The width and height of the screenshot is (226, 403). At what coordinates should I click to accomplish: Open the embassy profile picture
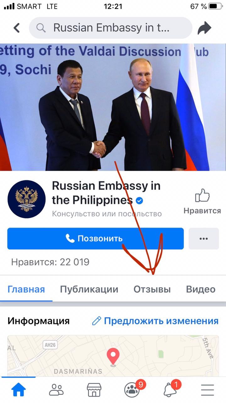tap(27, 199)
